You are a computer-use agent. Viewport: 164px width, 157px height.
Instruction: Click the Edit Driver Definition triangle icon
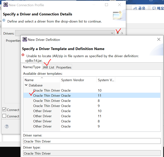point(122,33)
